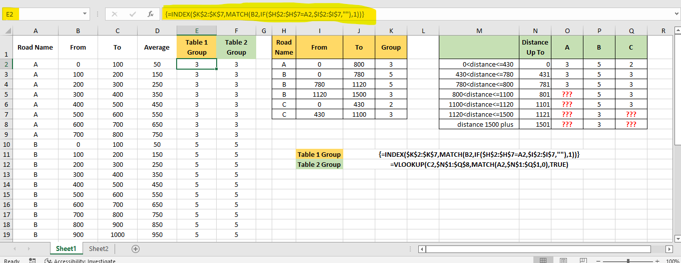Select the Sheet1 tab

tap(66, 248)
